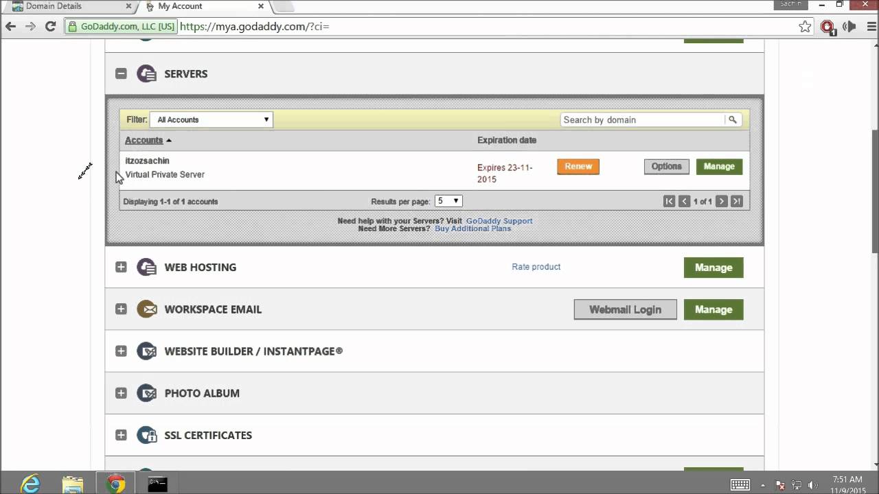879x494 pixels.
Task: Click the GoDaddy.com, LLC security badge
Action: click(x=122, y=27)
